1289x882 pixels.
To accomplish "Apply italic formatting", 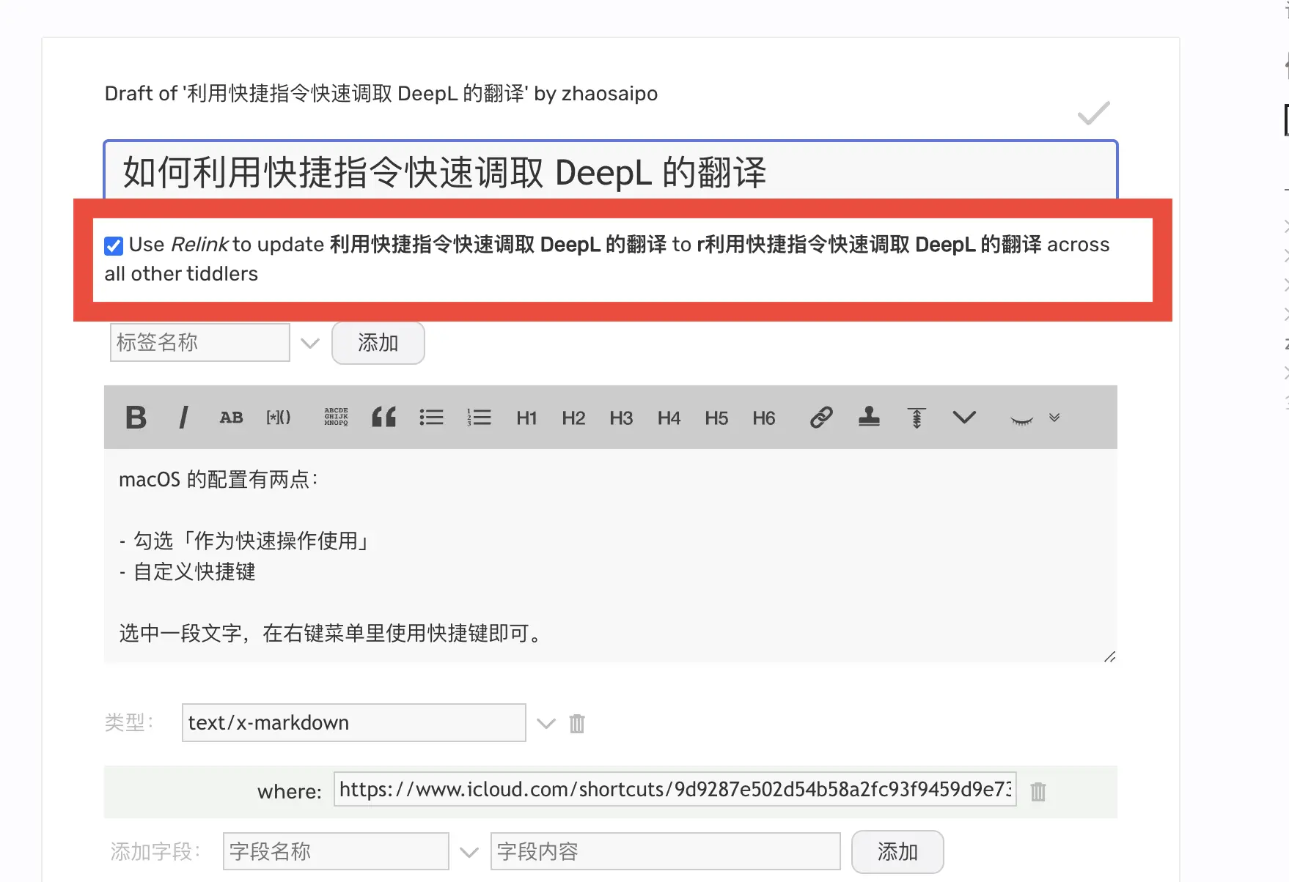I will [x=183, y=418].
